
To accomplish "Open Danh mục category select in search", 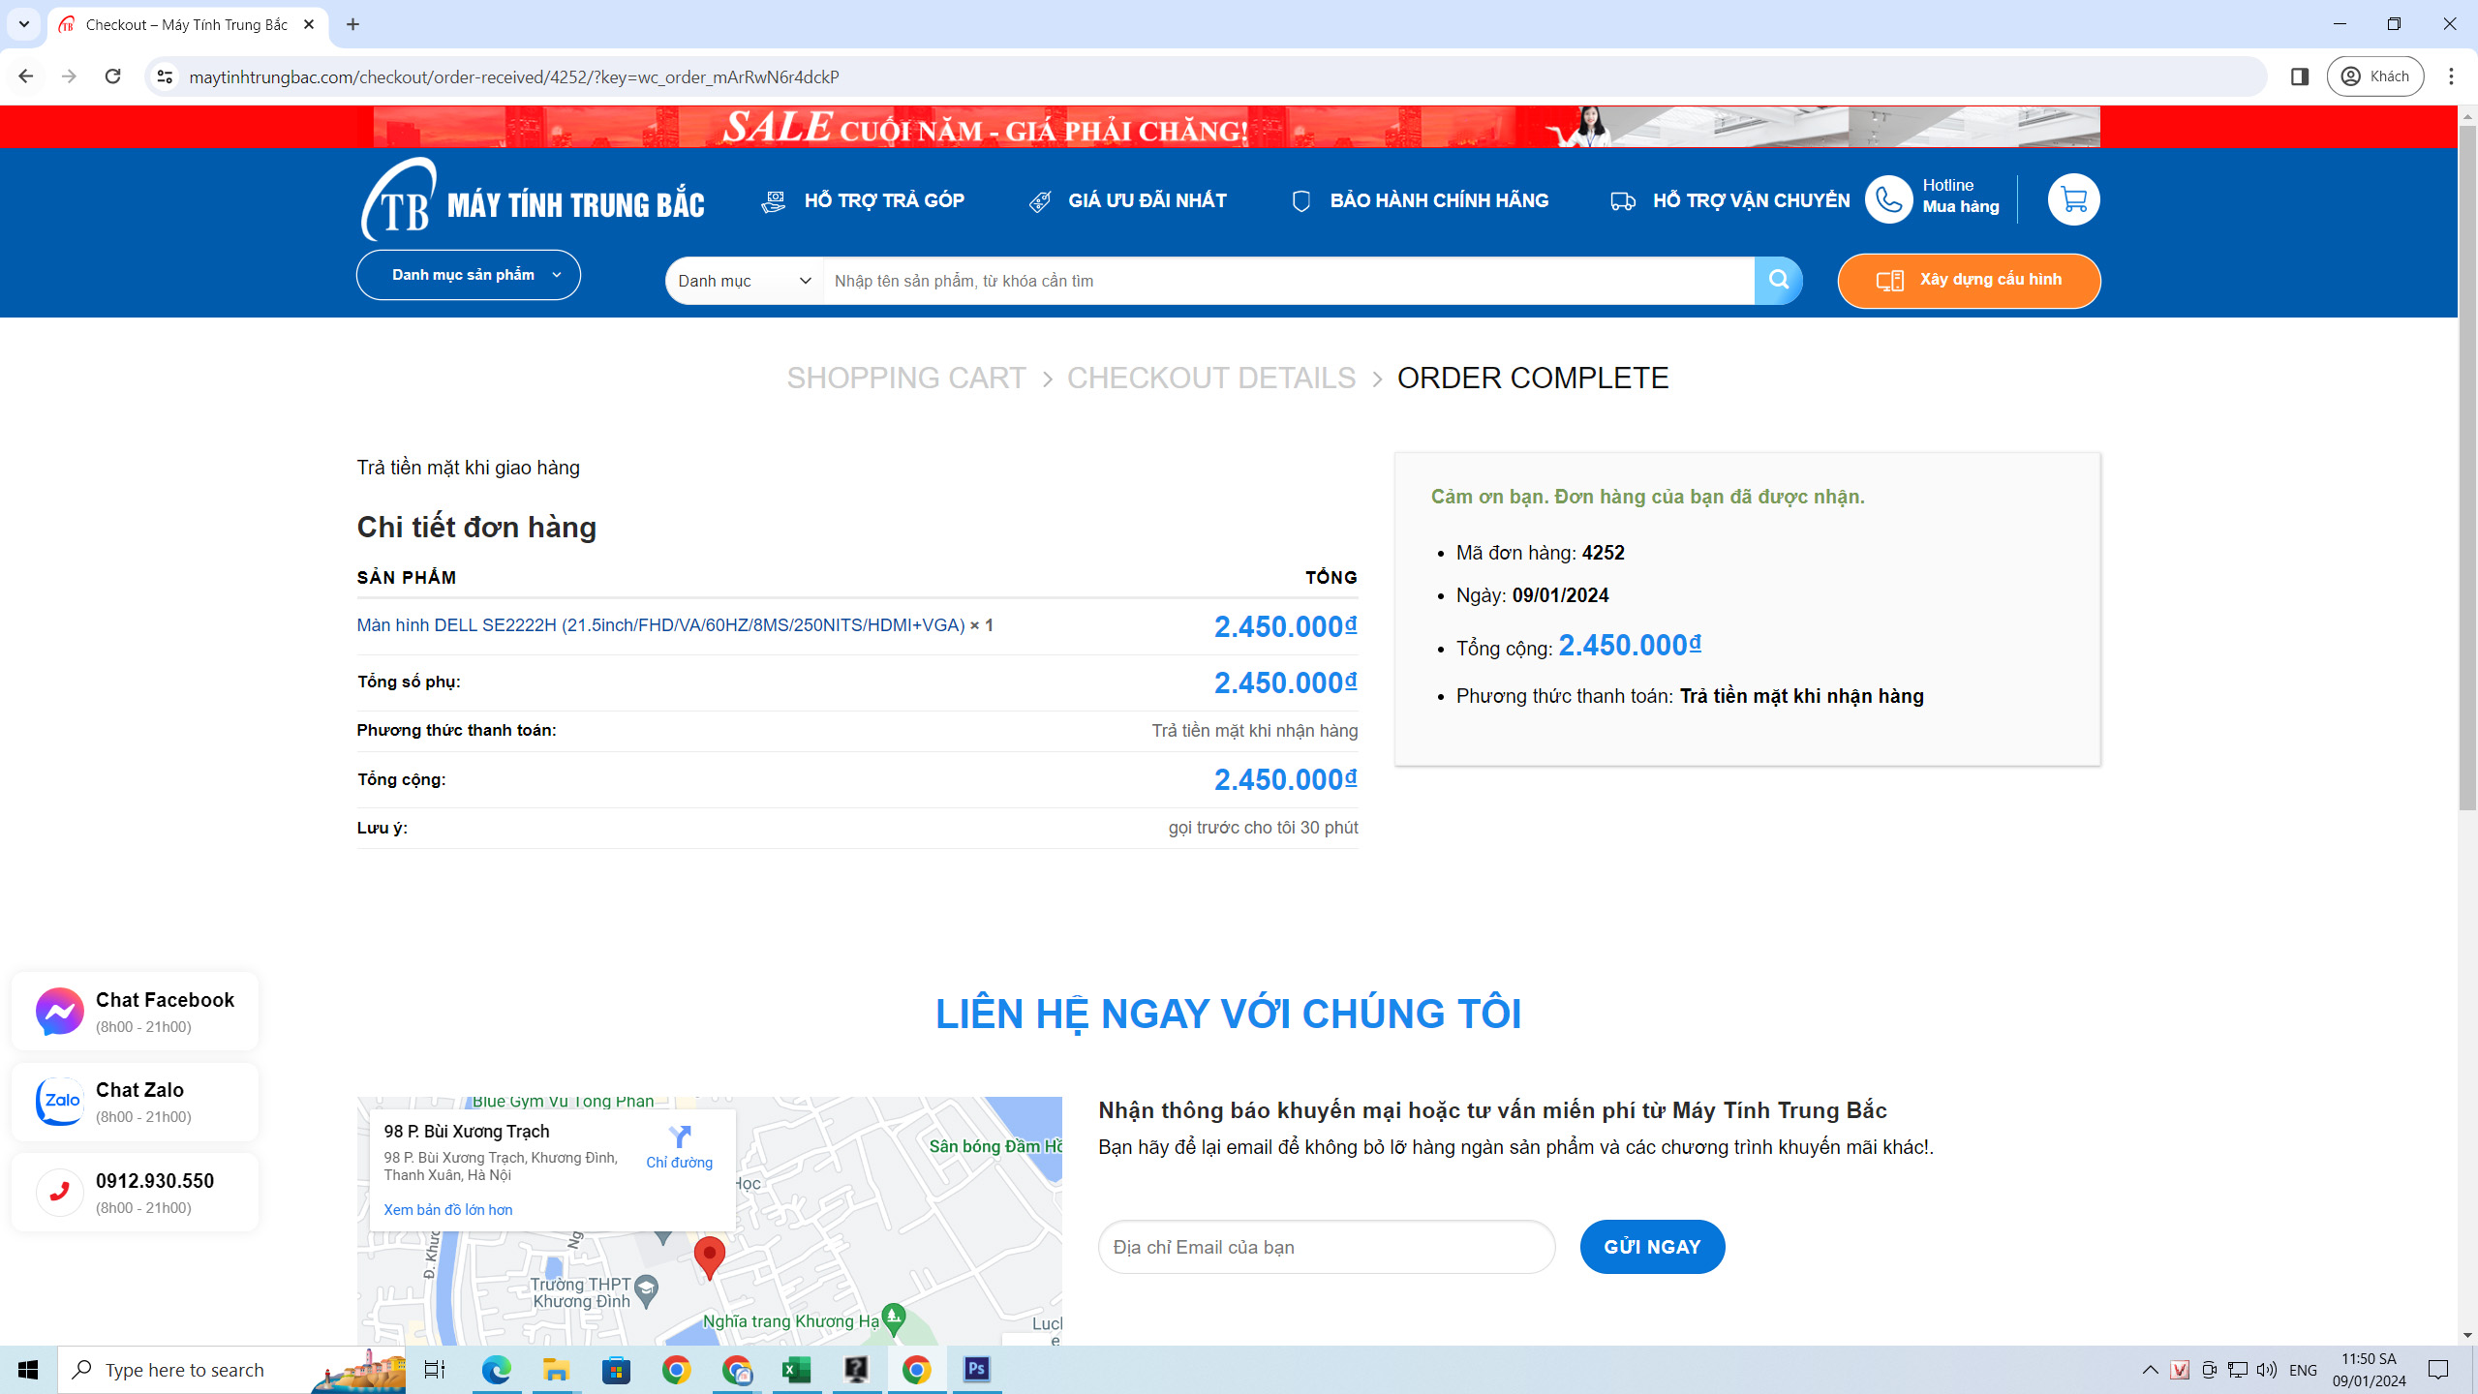I will (x=744, y=281).
